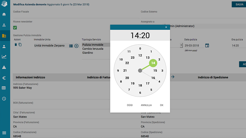Open the euro currency sidebar icon
The height and width of the screenshot is (138, 246).
[4, 78]
